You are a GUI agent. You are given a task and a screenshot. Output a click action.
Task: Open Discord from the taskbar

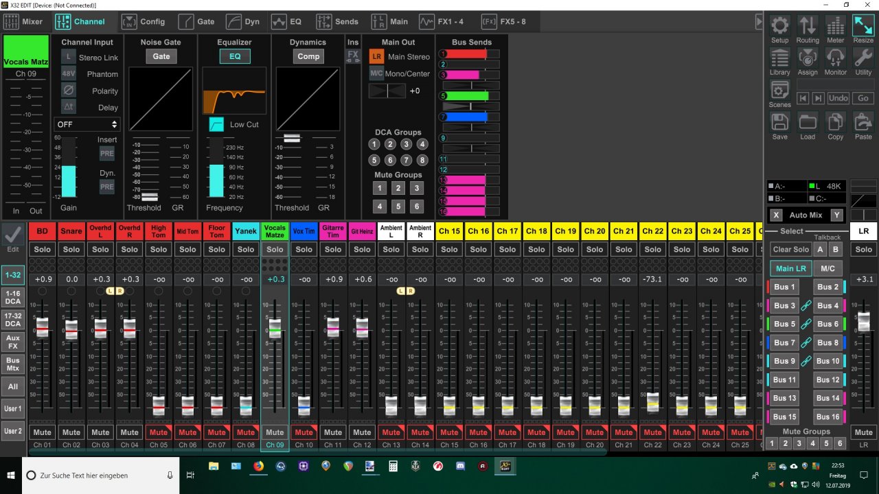[461, 467]
